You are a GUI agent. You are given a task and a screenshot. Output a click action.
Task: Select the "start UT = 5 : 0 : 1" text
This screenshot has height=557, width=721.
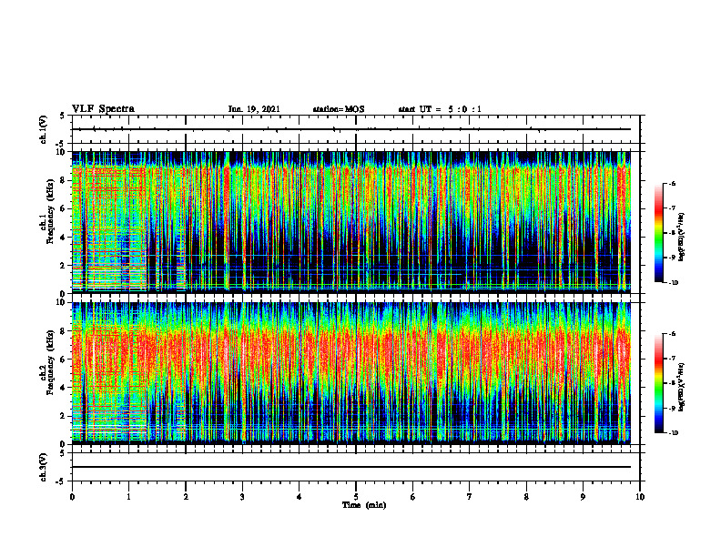(440, 109)
